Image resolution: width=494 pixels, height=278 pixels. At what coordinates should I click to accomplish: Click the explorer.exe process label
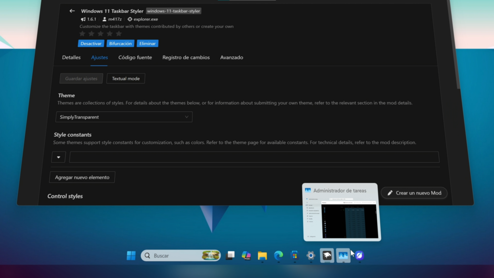coord(146,19)
